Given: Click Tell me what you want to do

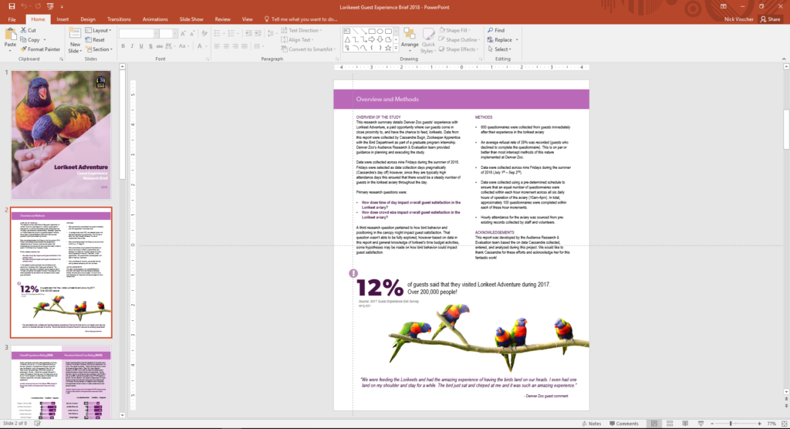Looking at the screenshot, I should pos(301,19).
